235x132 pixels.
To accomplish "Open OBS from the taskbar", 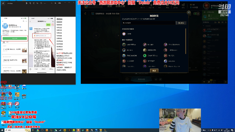I will [x=42, y=130].
